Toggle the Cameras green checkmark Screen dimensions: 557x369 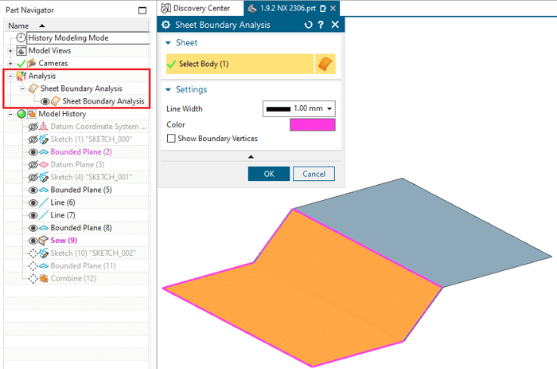pos(21,64)
